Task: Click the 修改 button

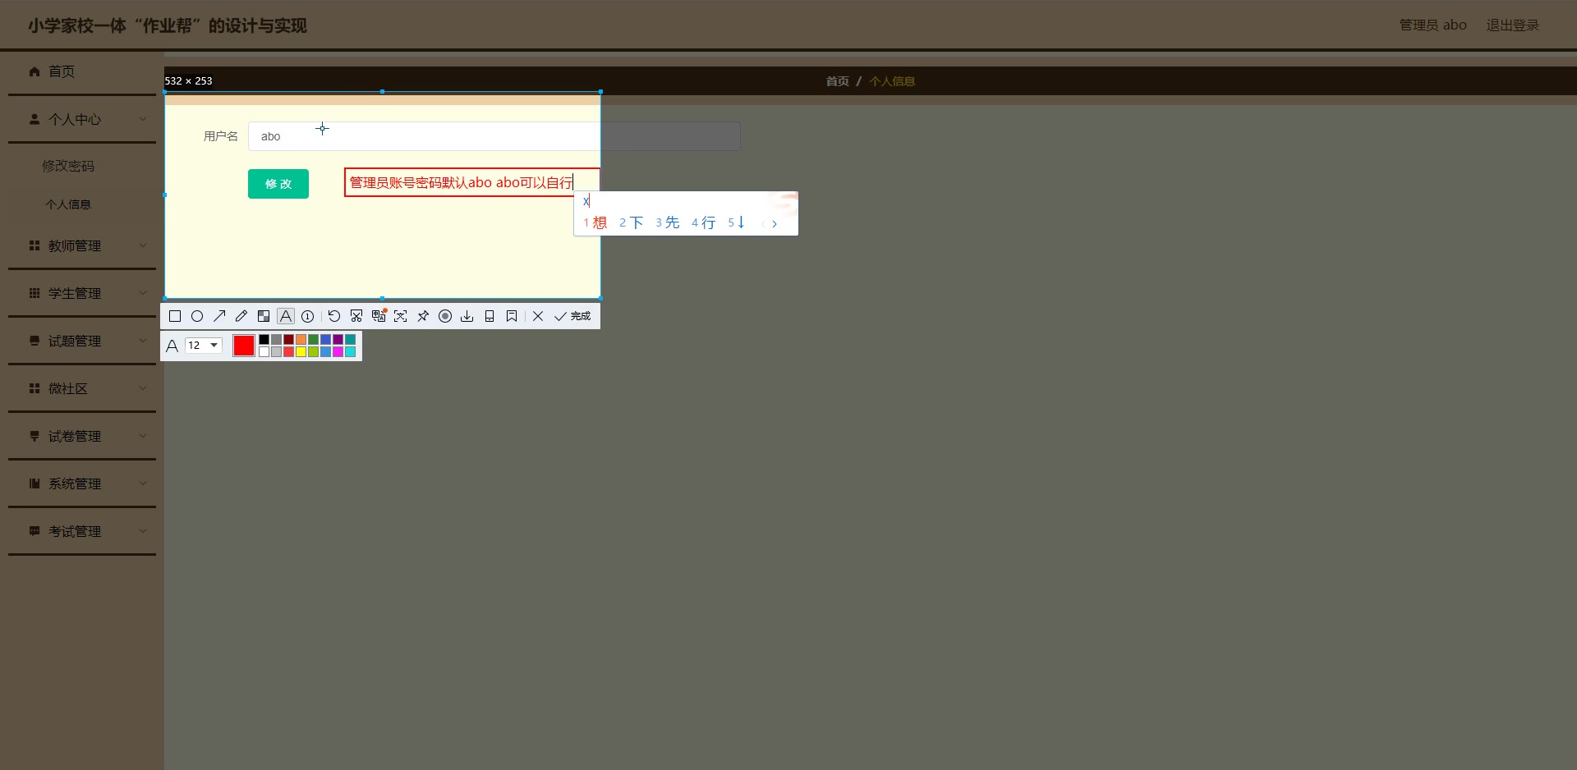Action: [278, 184]
